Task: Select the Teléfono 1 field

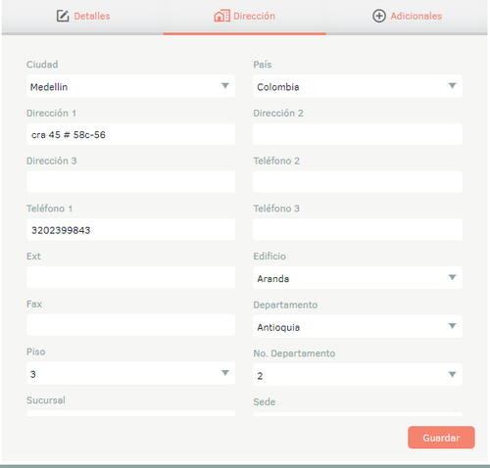Action: click(x=130, y=229)
